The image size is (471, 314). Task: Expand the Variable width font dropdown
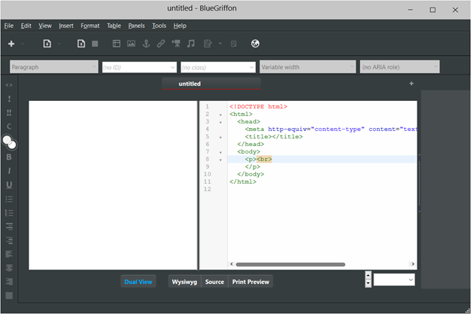point(307,67)
